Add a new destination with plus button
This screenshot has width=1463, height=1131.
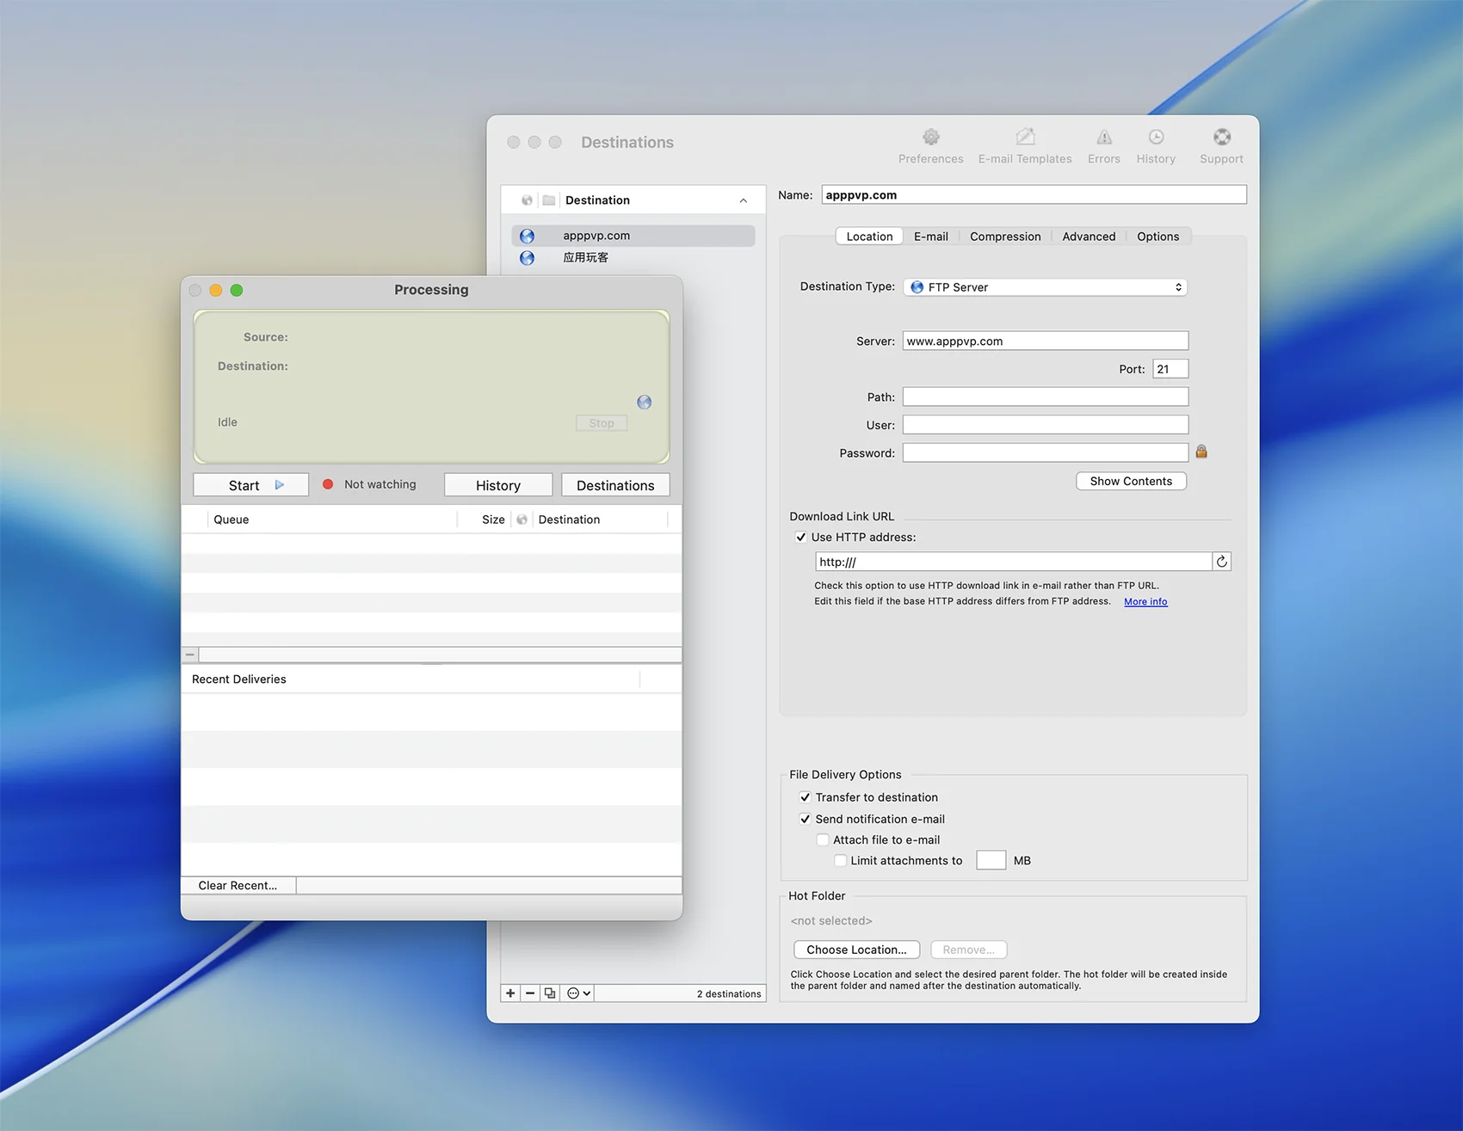coord(510,993)
